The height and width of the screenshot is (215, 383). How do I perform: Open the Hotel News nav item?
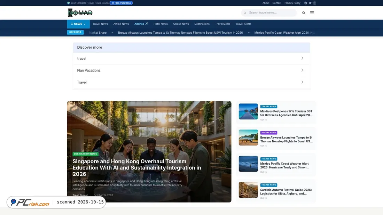[x=161, y=24]
